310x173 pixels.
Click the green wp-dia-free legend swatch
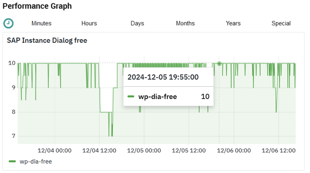click(12, 161)
